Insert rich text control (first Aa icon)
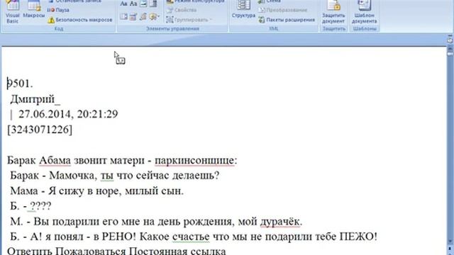 (x=123, y=4)
